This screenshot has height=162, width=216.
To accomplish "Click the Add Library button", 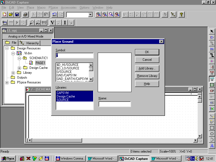I will (x=147, y=68).
